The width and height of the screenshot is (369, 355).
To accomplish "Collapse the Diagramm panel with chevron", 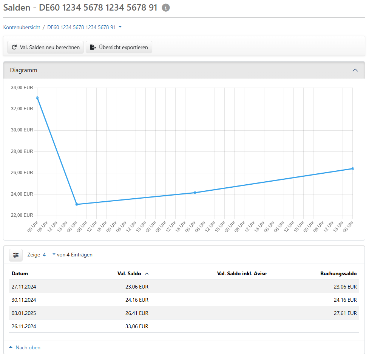I will pos(355,70).
